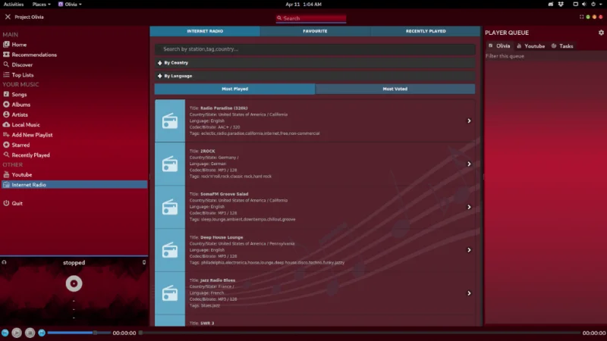The height and width of the screenshot is (341, 607).
Task: Open the Discover section
Action: click(17, 64)
